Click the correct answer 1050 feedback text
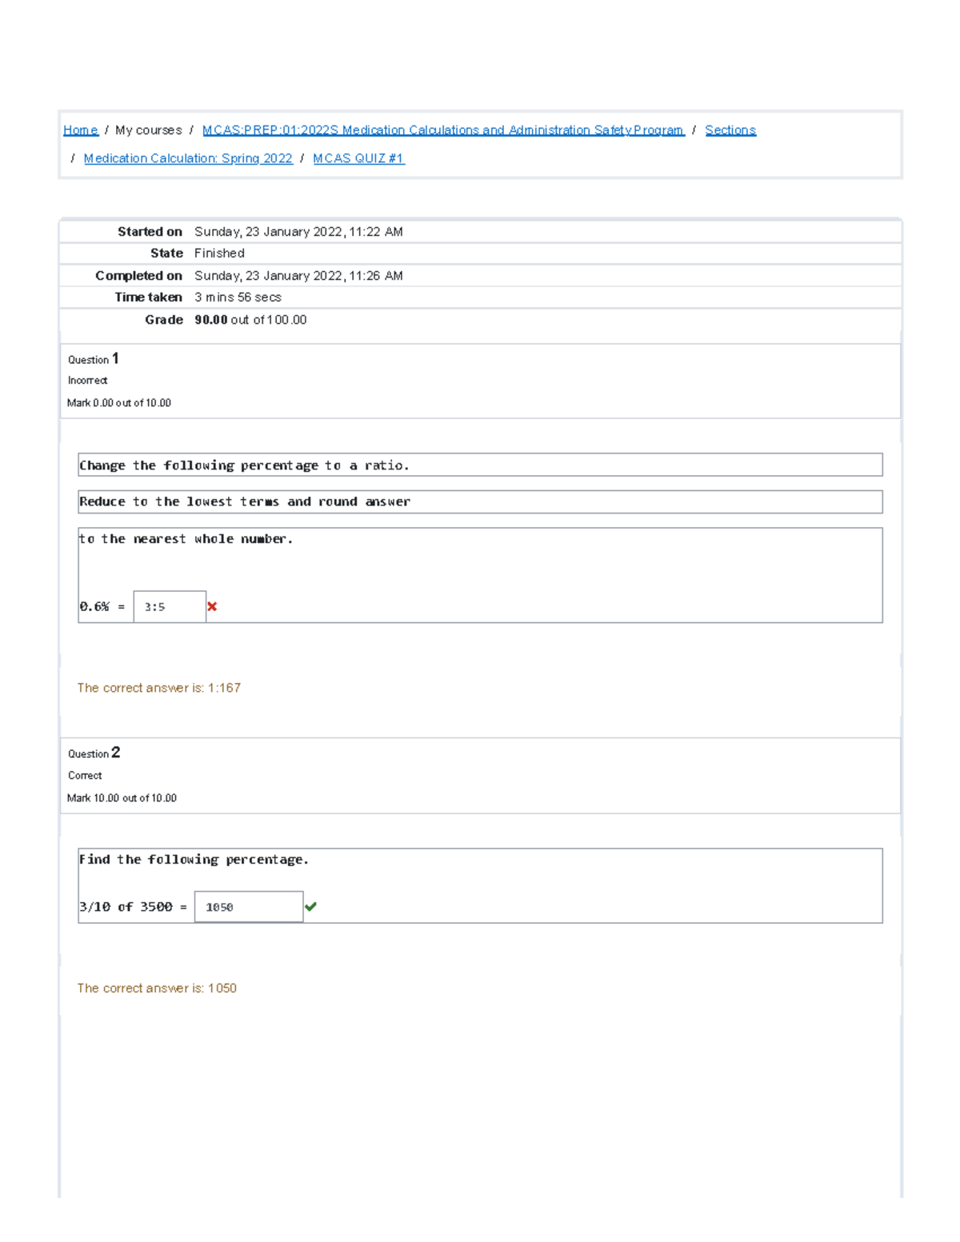Image resolution: width=960 pixels, height=1242 pixels. tap(157, 988)
